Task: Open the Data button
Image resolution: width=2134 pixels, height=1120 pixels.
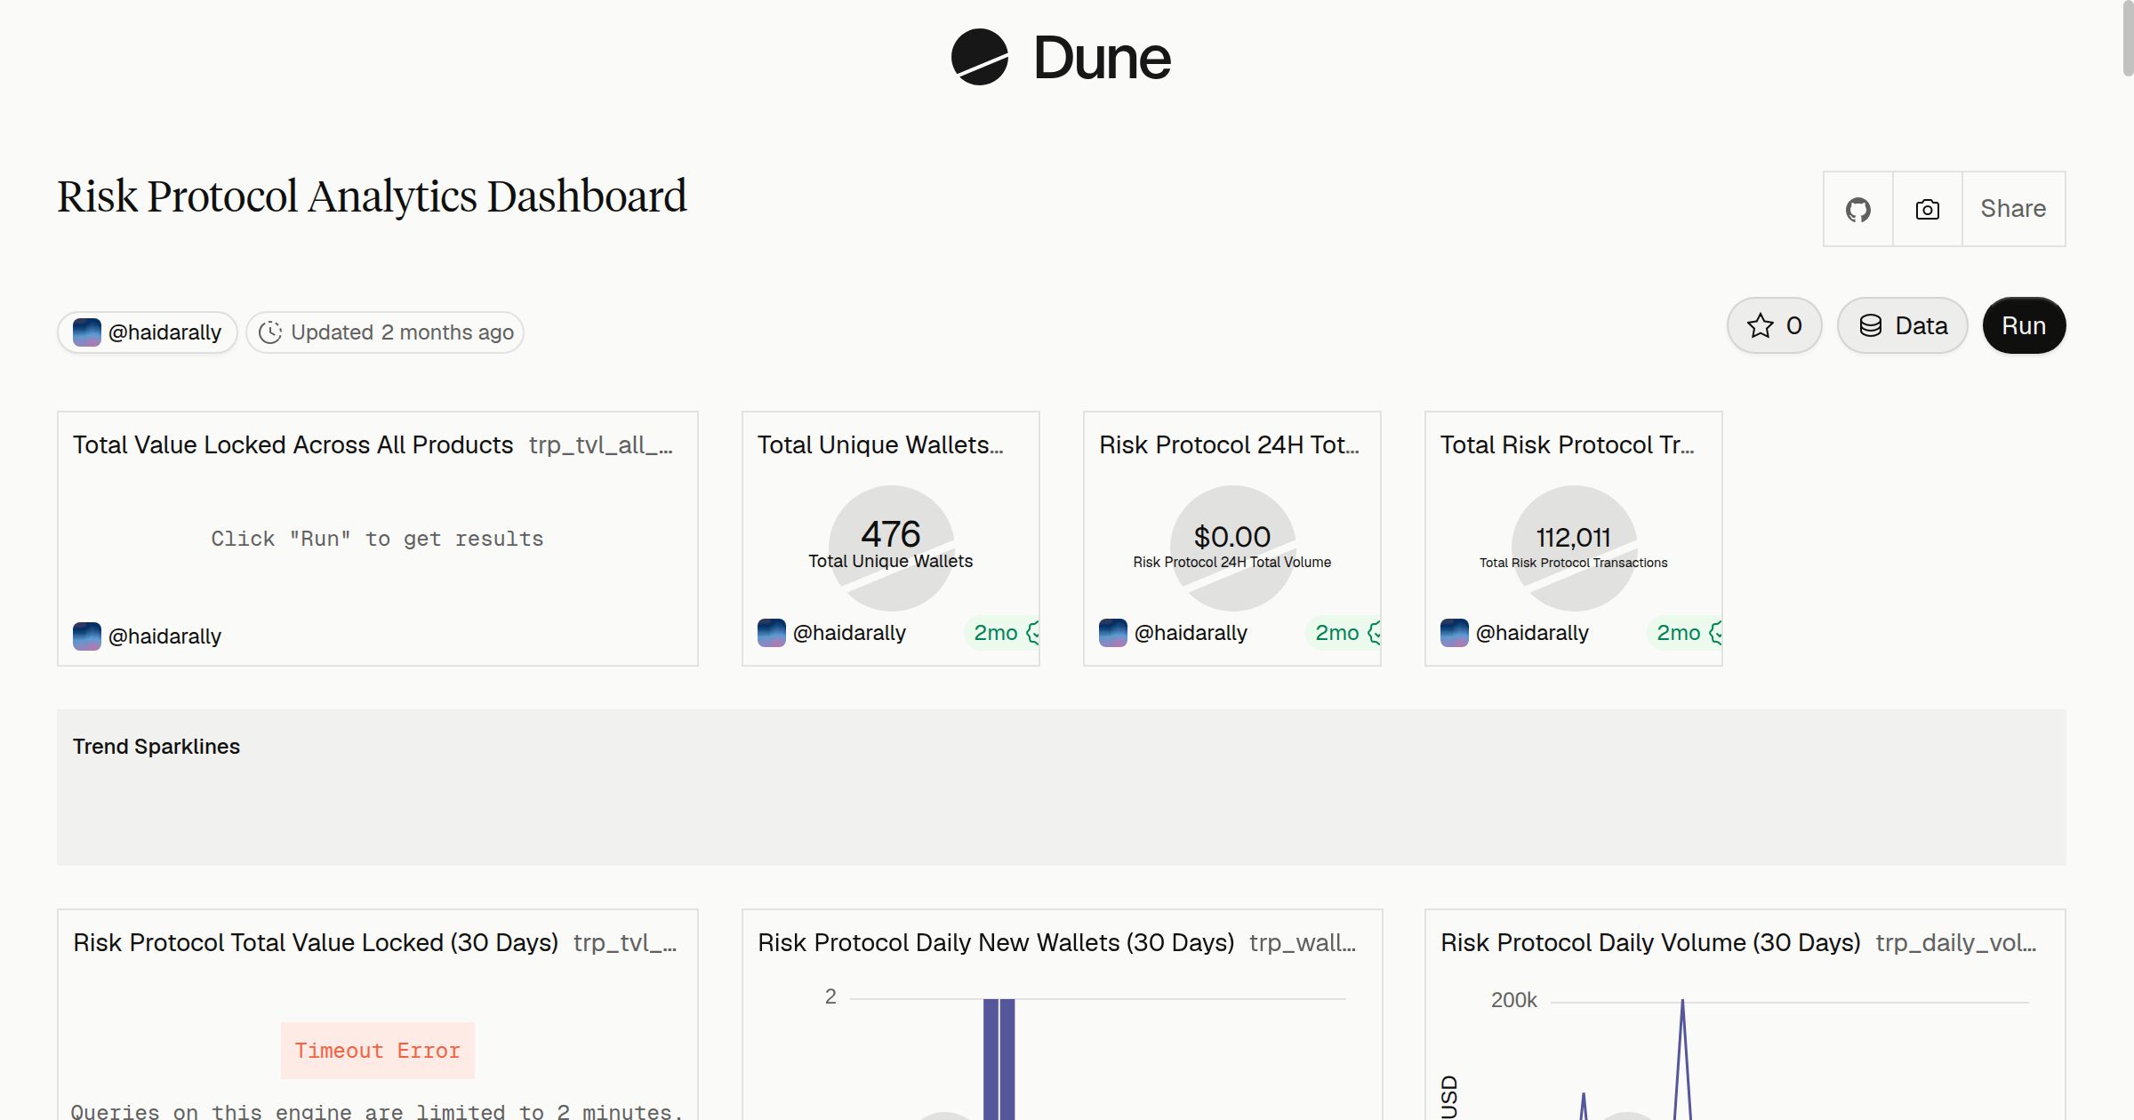Action: click(1902, 325)
